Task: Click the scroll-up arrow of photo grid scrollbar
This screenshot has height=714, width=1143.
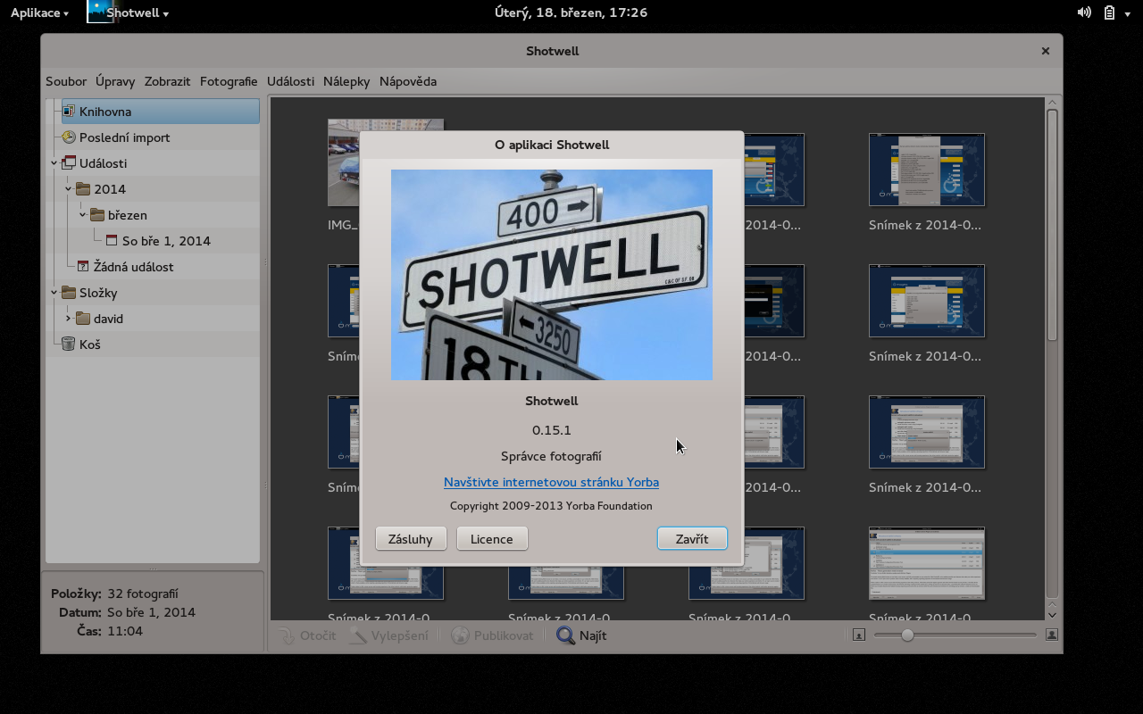Action: (x=1052, y=103)
